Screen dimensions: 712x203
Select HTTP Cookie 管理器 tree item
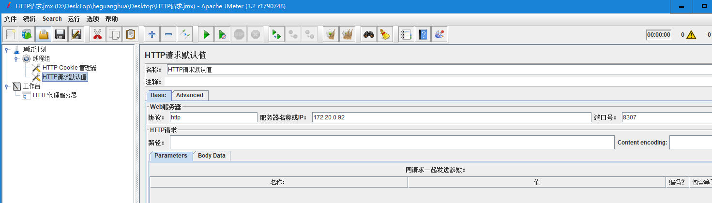pos(69,68)
